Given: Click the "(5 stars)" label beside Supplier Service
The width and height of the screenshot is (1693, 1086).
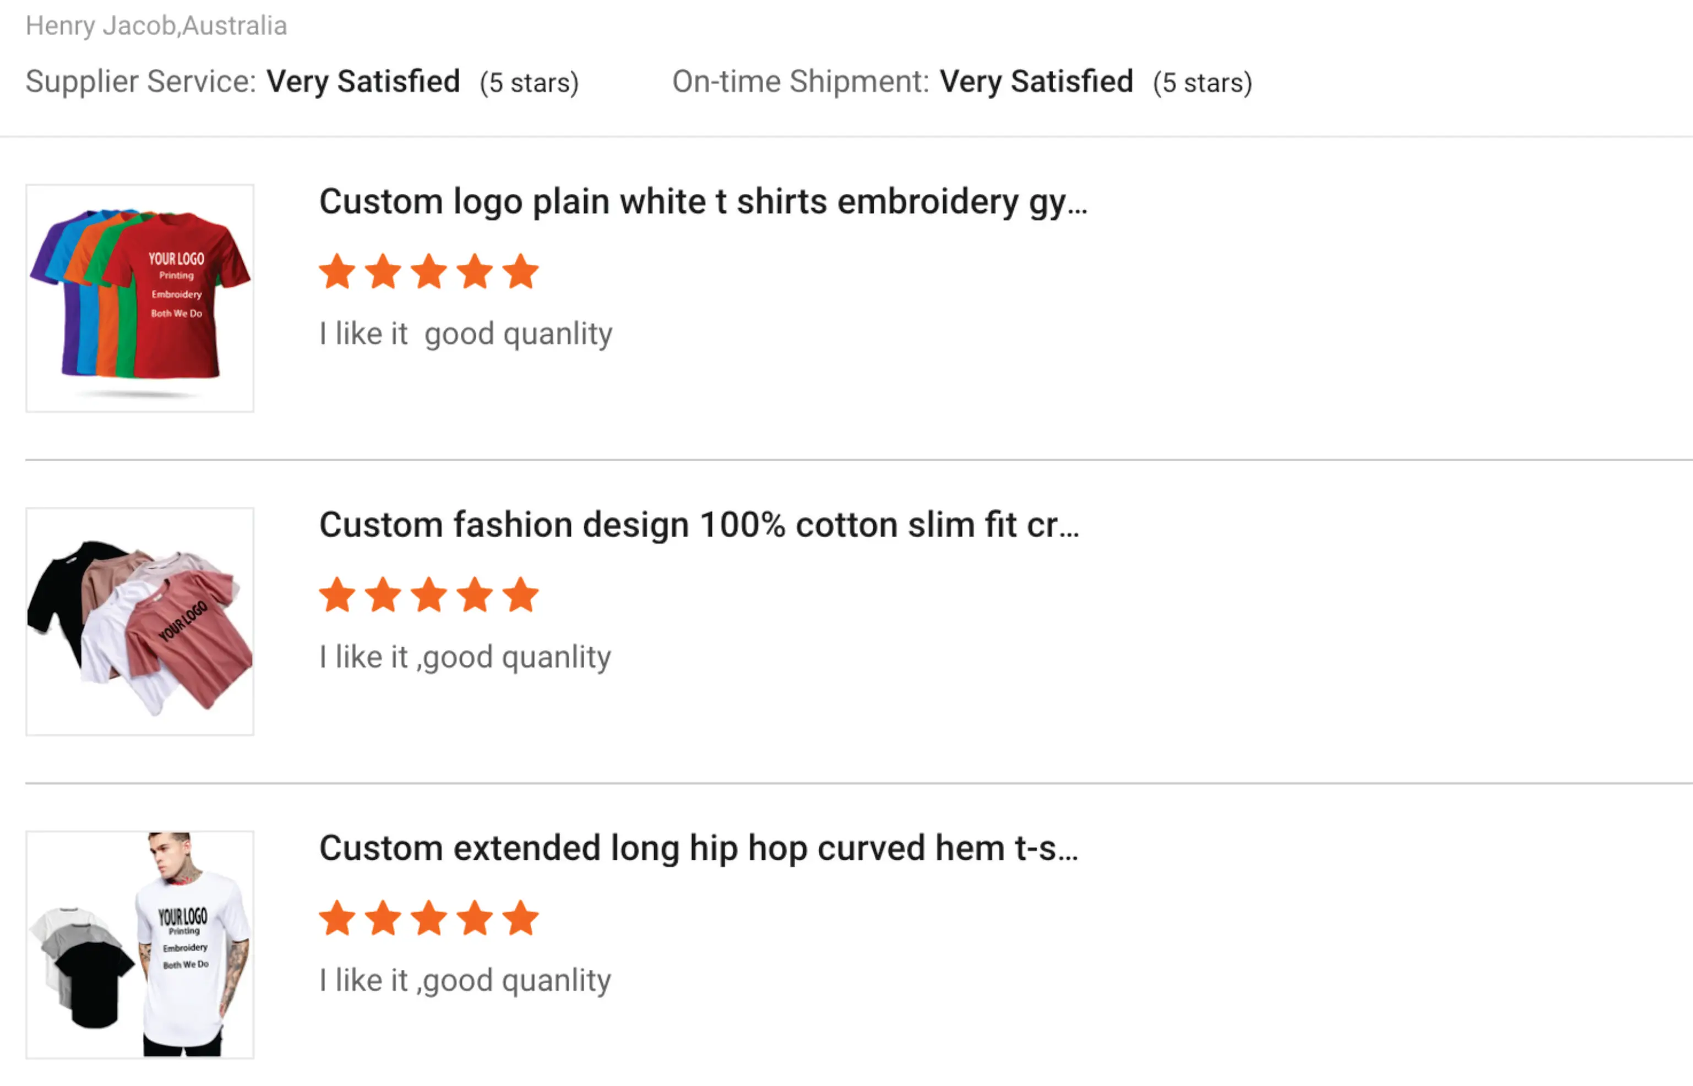Looking at the screenshot, I should 529,83.
